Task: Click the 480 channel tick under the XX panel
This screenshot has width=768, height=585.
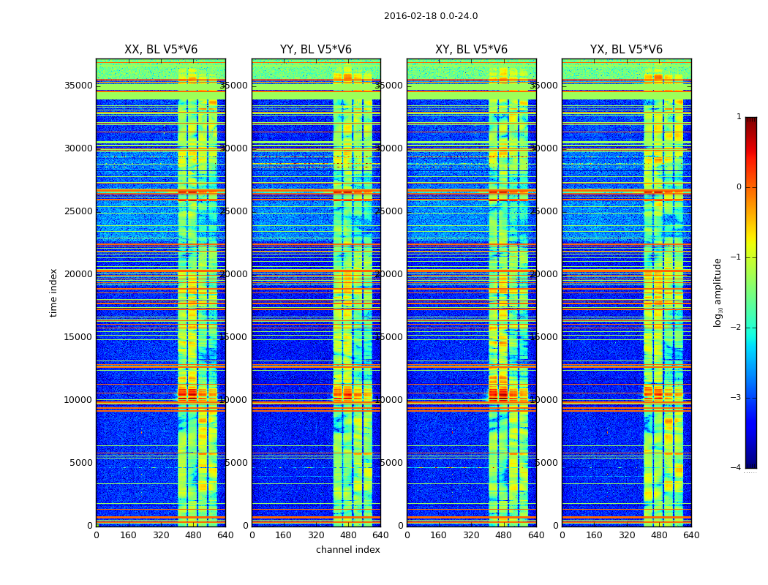Action: [193, 535]
